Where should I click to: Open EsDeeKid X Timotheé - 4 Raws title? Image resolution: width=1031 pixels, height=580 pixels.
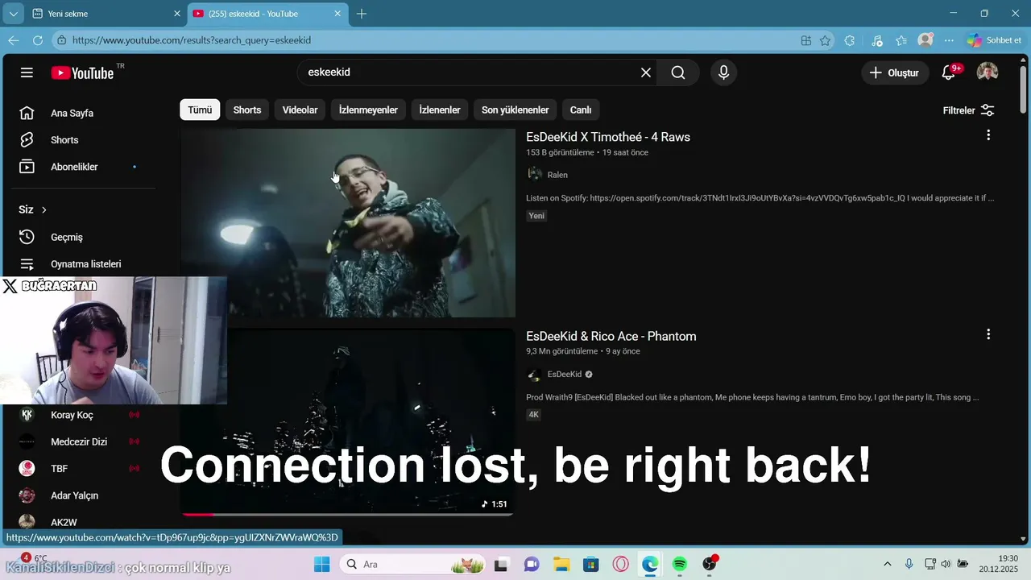[608, 137]
